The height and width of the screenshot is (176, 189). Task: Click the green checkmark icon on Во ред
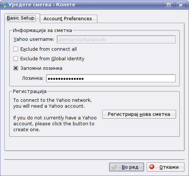pyautogui.click(x=114, y=167)
